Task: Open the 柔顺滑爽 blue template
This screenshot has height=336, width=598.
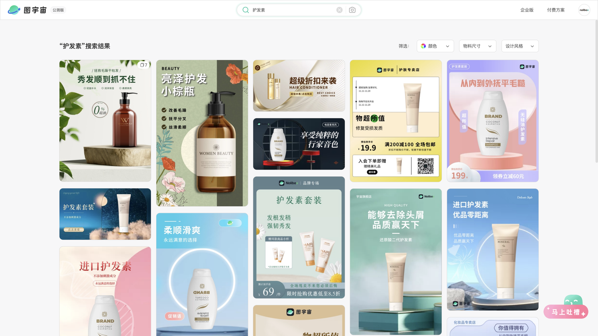Action: [202, 274]
